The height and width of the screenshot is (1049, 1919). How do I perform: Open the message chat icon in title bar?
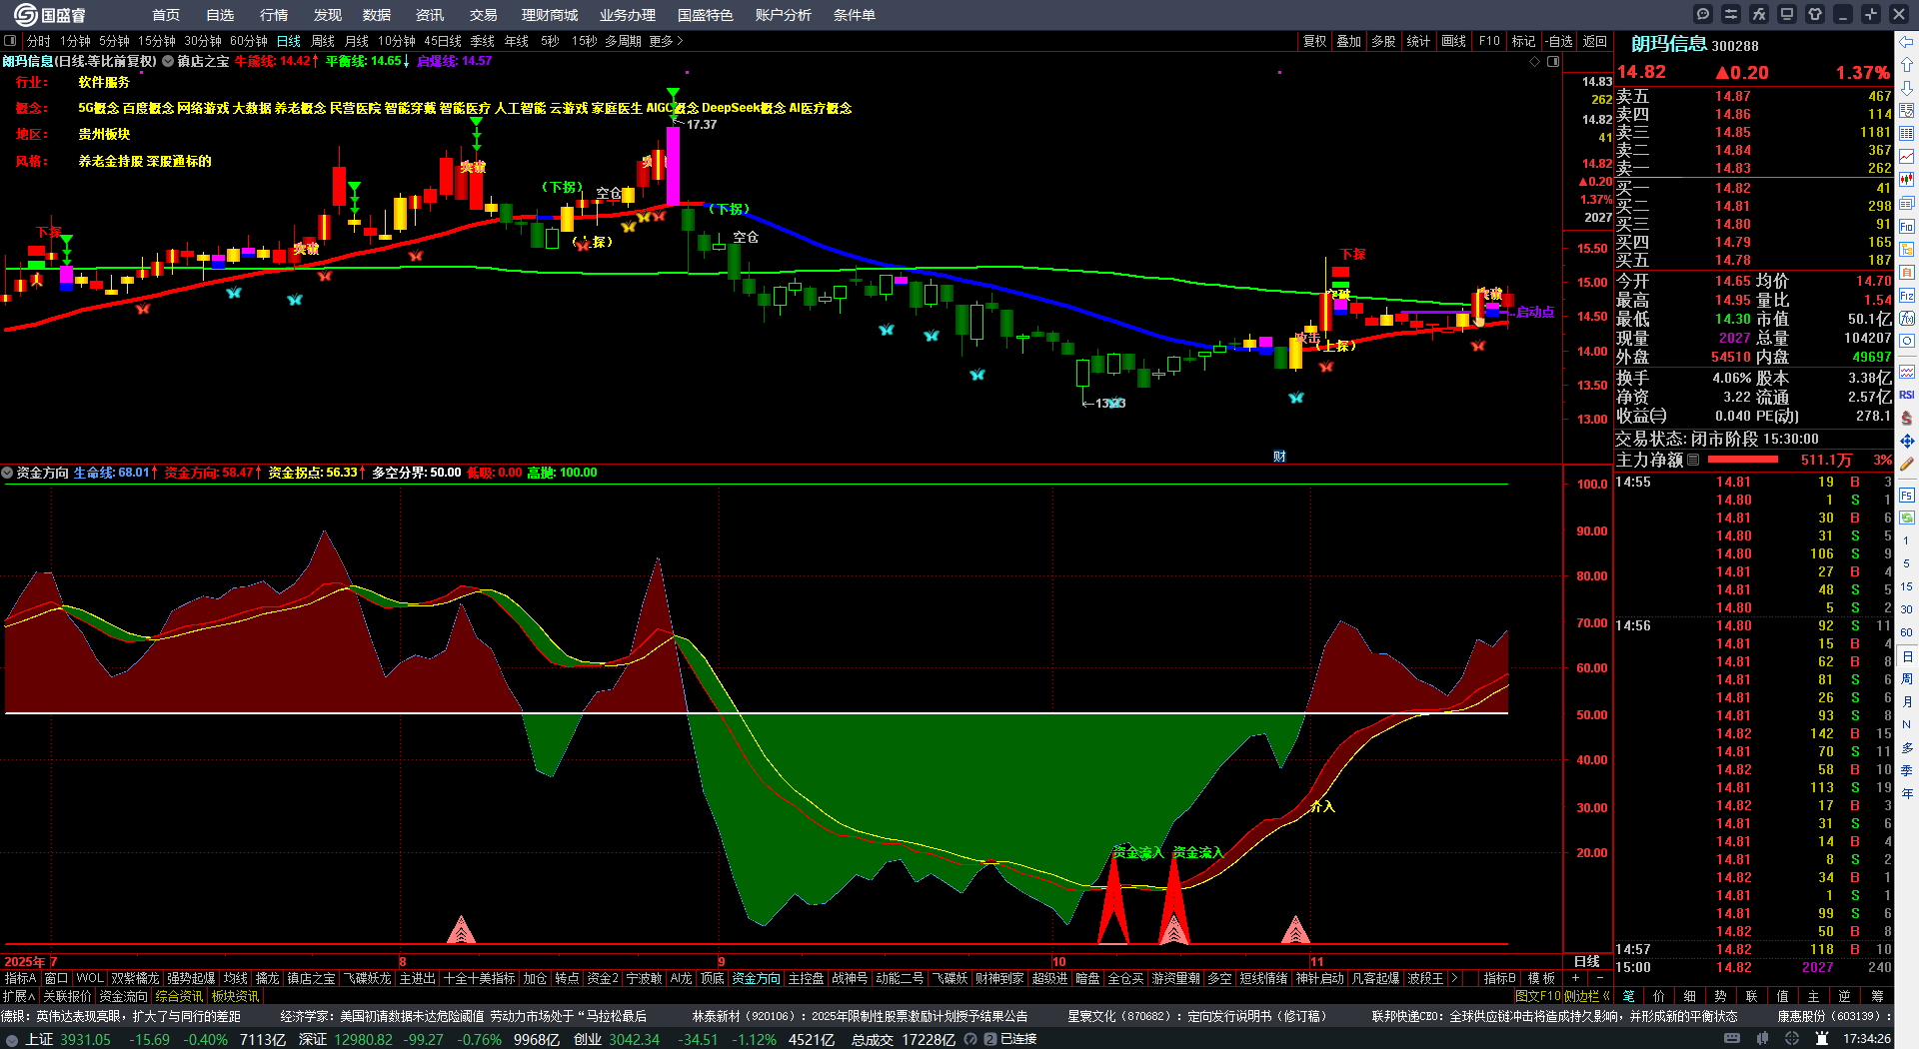tap(1703, 14)
